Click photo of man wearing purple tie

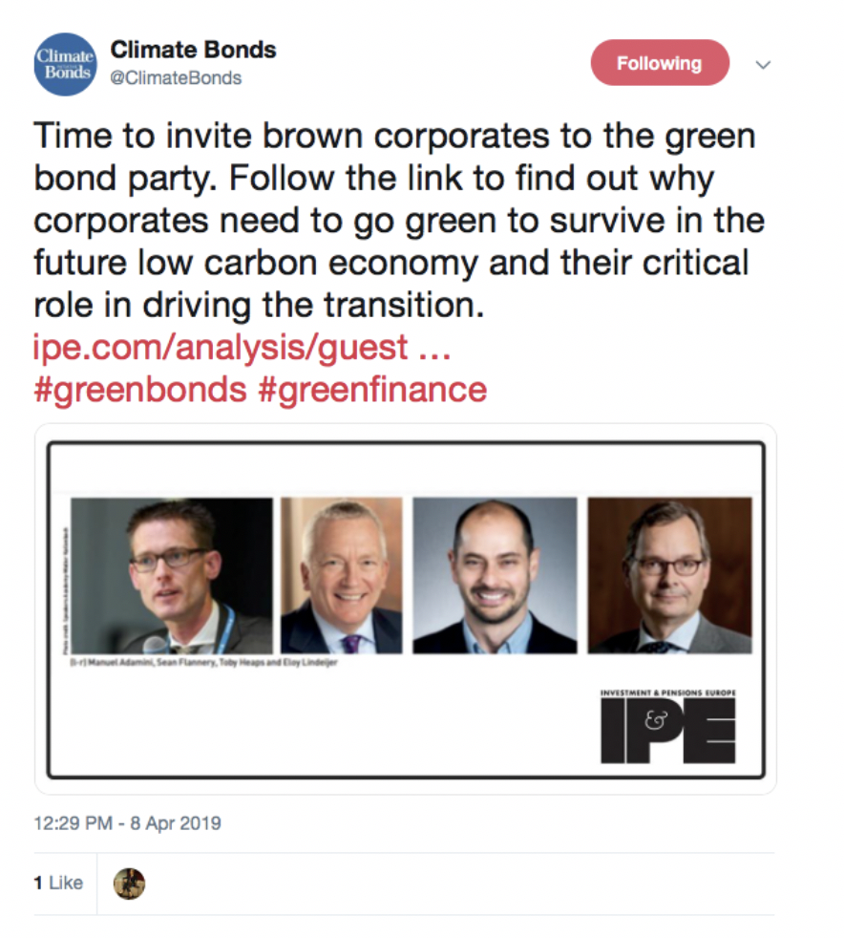click(x=341, y=576)
